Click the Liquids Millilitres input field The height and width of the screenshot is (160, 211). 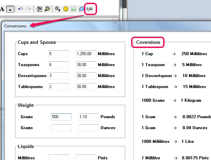click(59, 157)
